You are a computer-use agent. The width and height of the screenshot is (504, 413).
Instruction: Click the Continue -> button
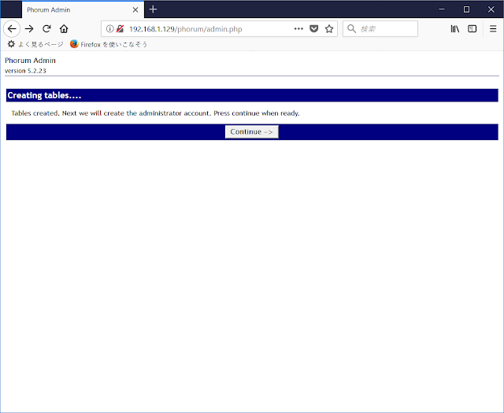(x=252, y=132)
